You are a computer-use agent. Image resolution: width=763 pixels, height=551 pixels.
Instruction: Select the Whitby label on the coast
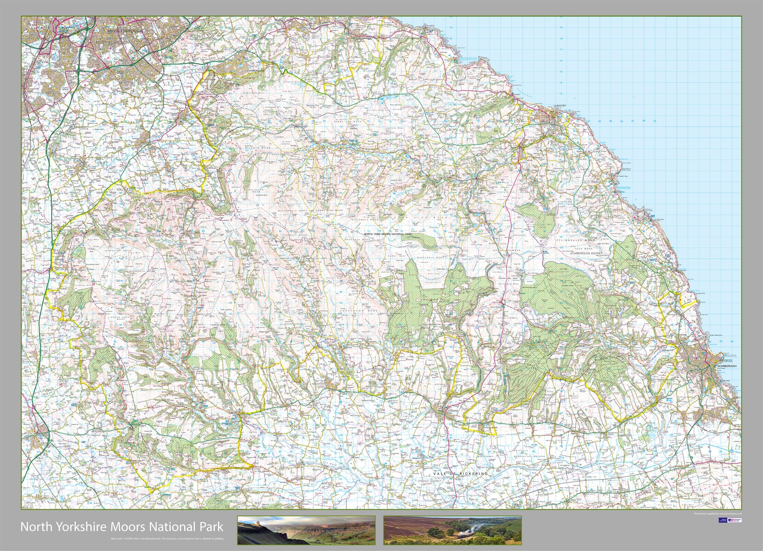[560, 106]
